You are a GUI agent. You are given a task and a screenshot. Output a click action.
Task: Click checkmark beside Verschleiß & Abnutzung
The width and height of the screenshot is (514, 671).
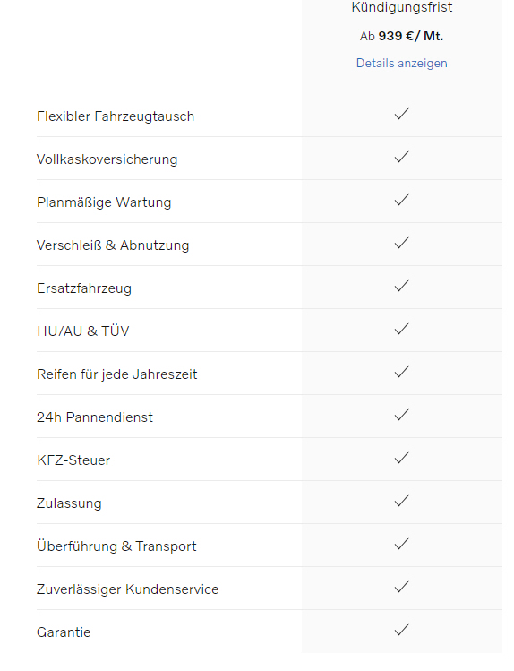(402, 243)
